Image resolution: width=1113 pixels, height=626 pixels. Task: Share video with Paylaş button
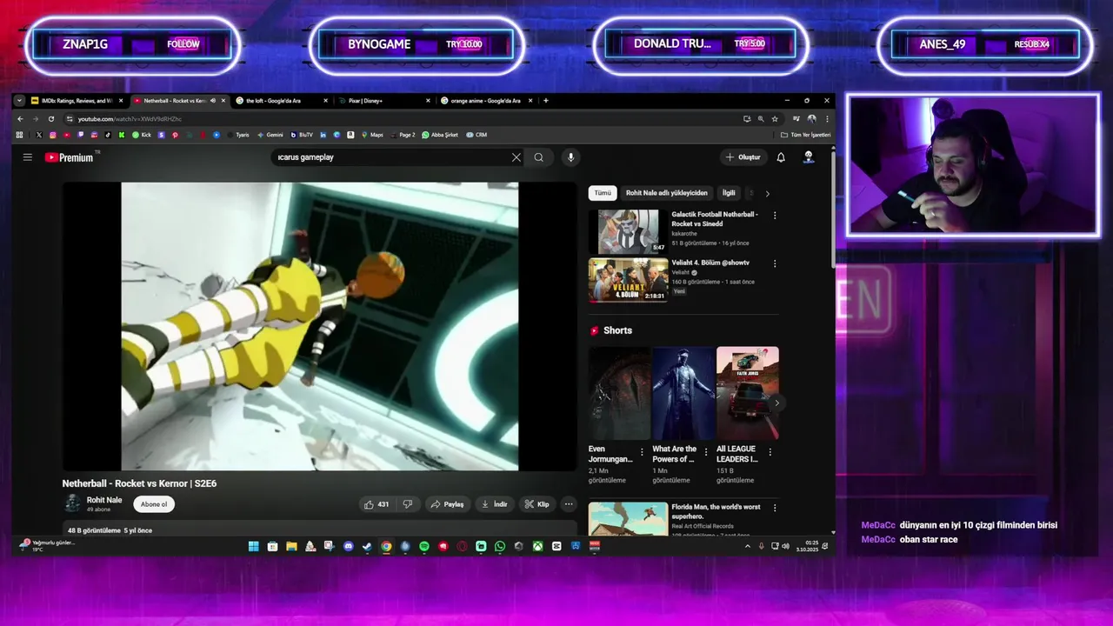click(x=448, y=504)
